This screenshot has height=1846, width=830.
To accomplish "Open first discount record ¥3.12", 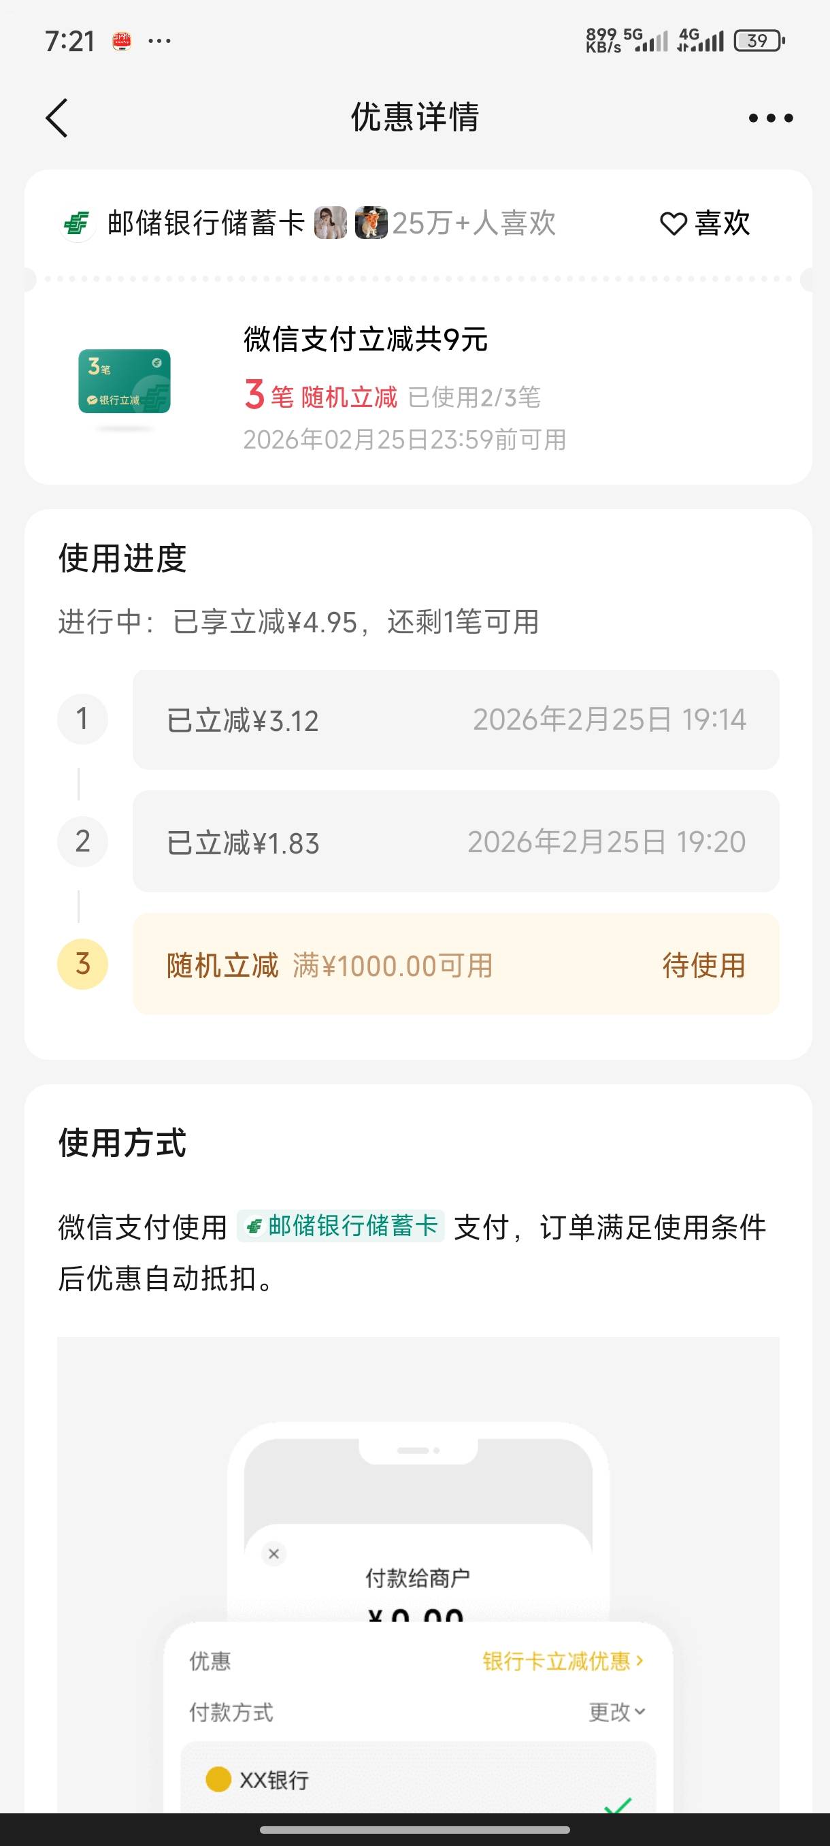I will pyautogui.click(x=455, y=719).
